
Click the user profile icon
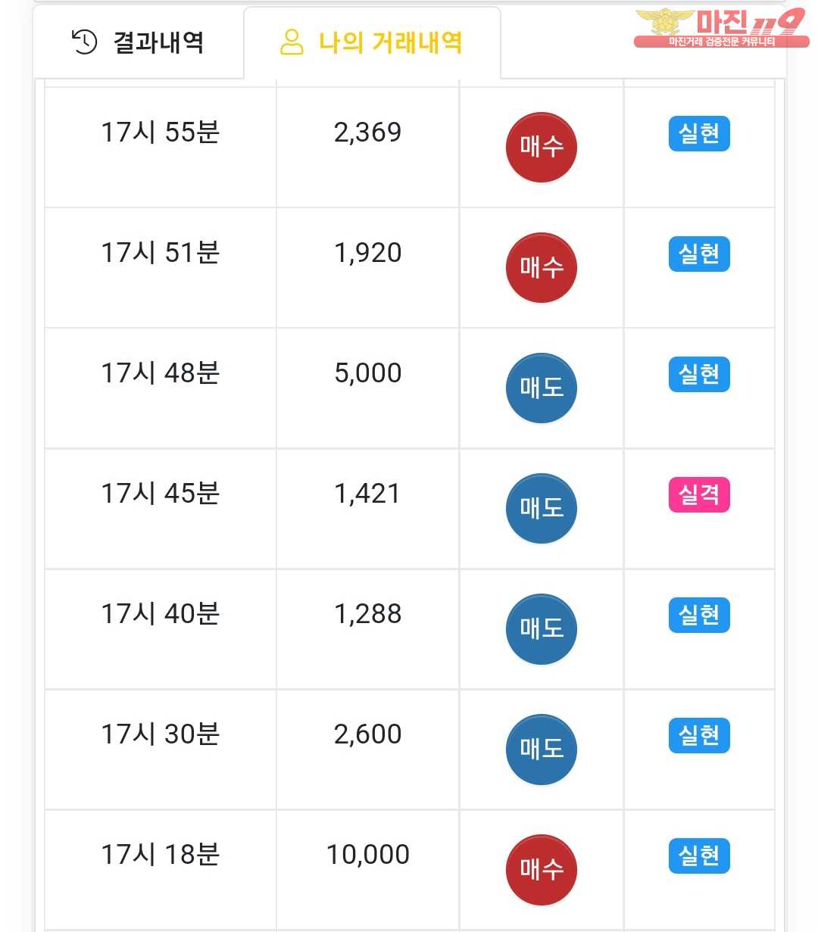[292, 42]
